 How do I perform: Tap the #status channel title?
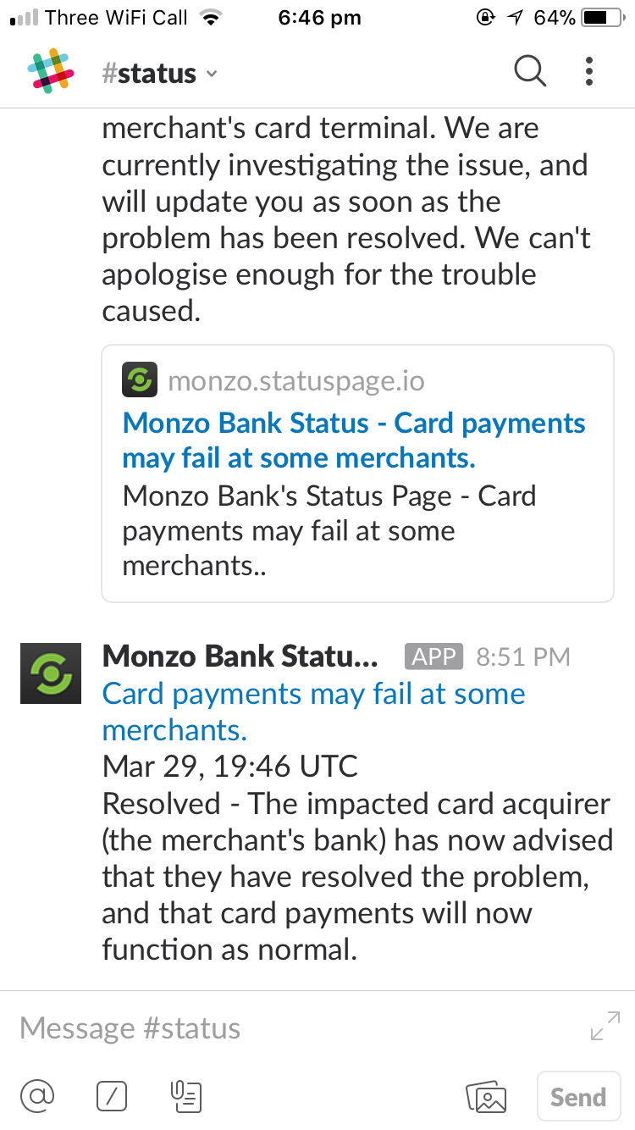[149, 74]
